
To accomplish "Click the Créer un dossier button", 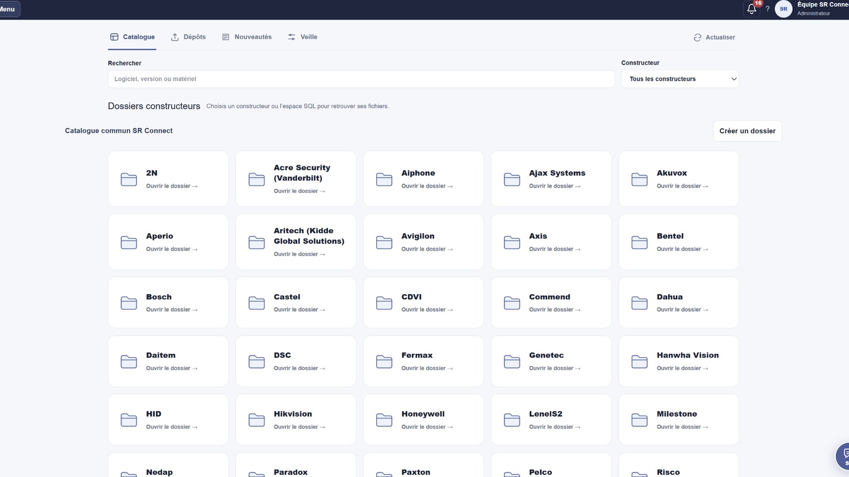I will click(x=747, y=131).
